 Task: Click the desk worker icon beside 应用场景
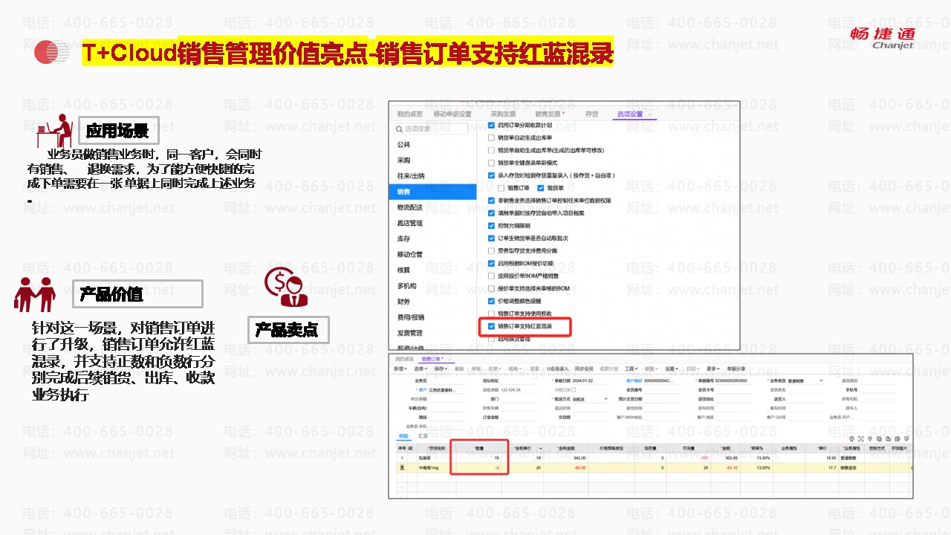pyautogui.click(x=54, y=132)
